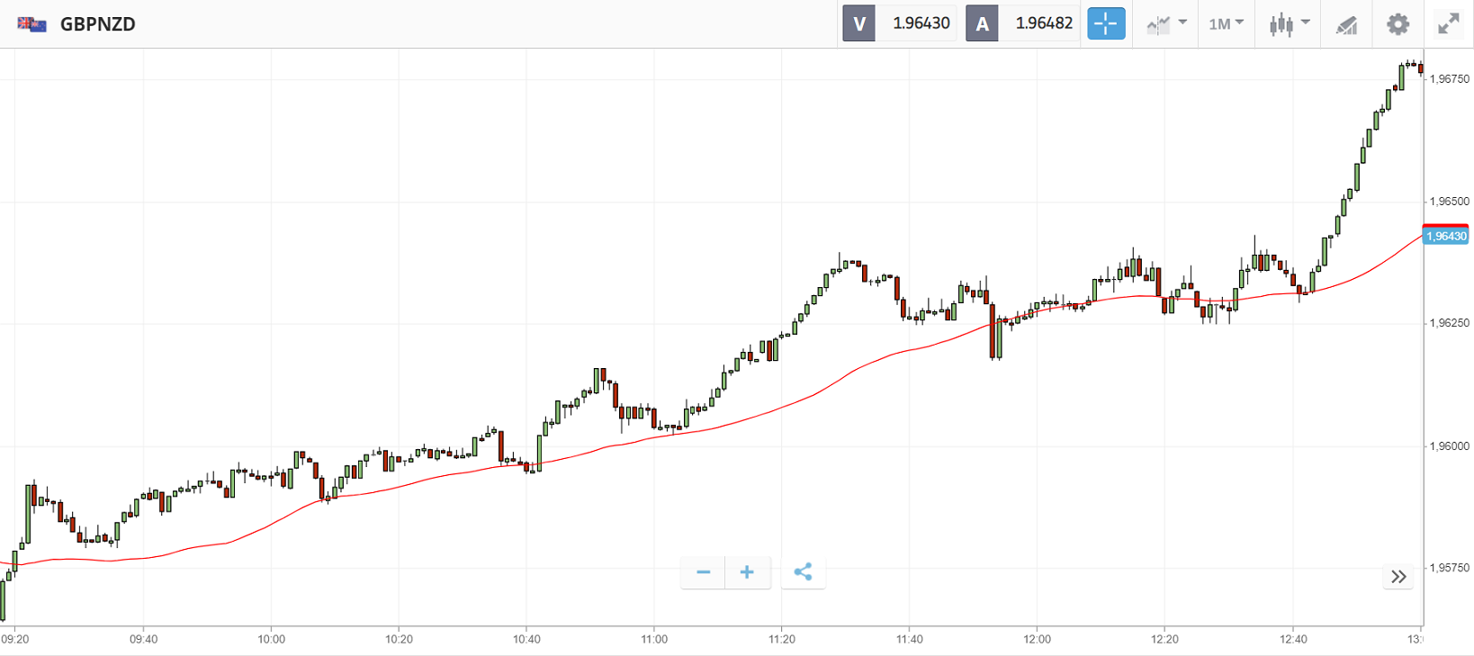Image resolution: width=1474 pixels, height=656 pixels.
Task: Click the 1.96430 current price label
Action: click(1446, 236)
